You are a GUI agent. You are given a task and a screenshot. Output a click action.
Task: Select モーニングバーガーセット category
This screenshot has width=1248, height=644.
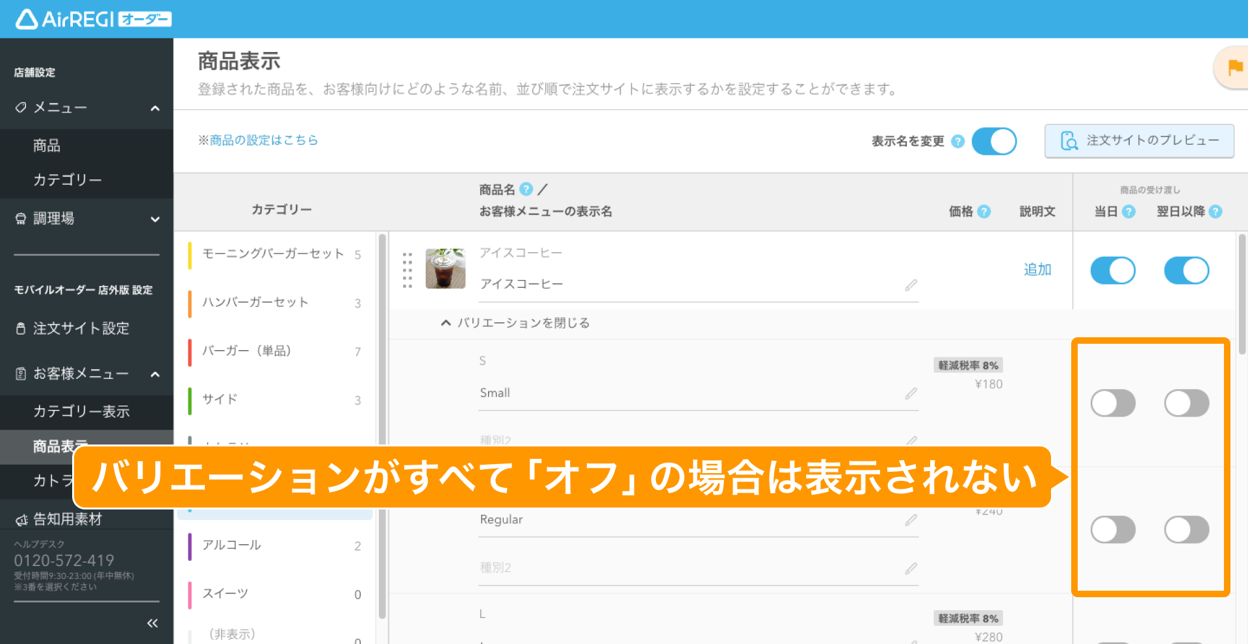point(275,254)
